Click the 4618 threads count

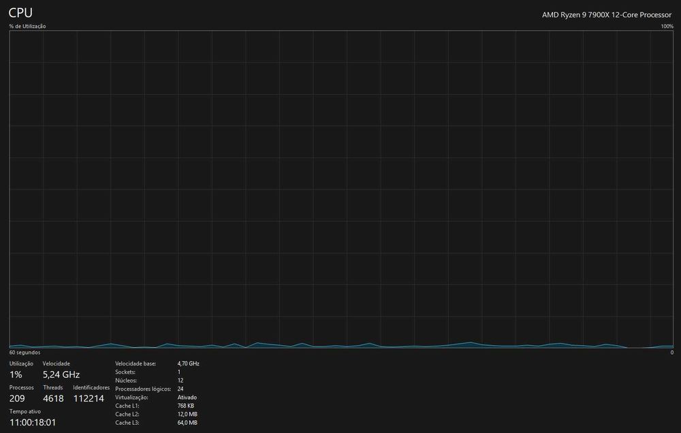point(53,398)
